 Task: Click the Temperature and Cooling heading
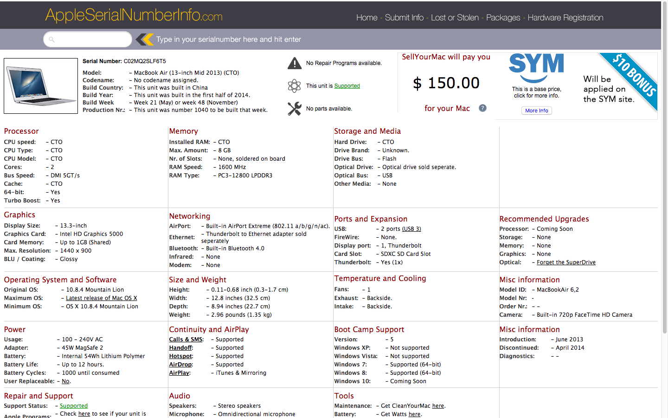point(380,279)
